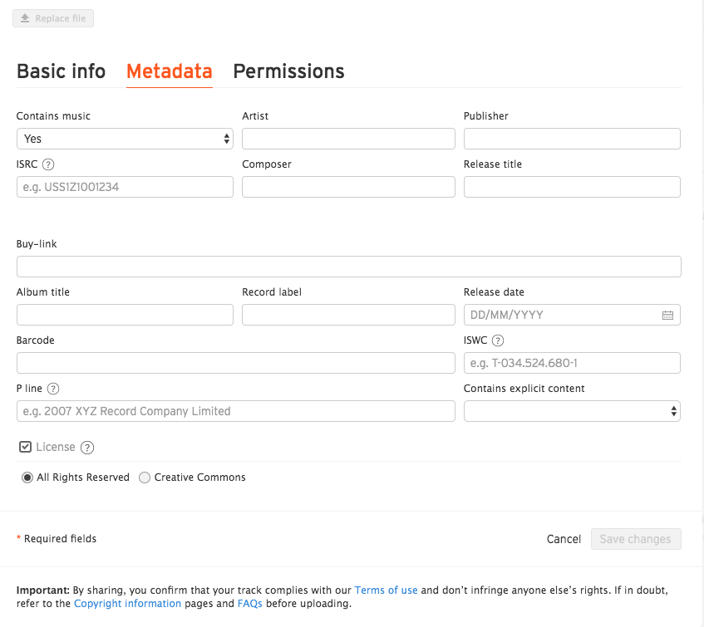Click the Cancel button

[x=564, y=539]
